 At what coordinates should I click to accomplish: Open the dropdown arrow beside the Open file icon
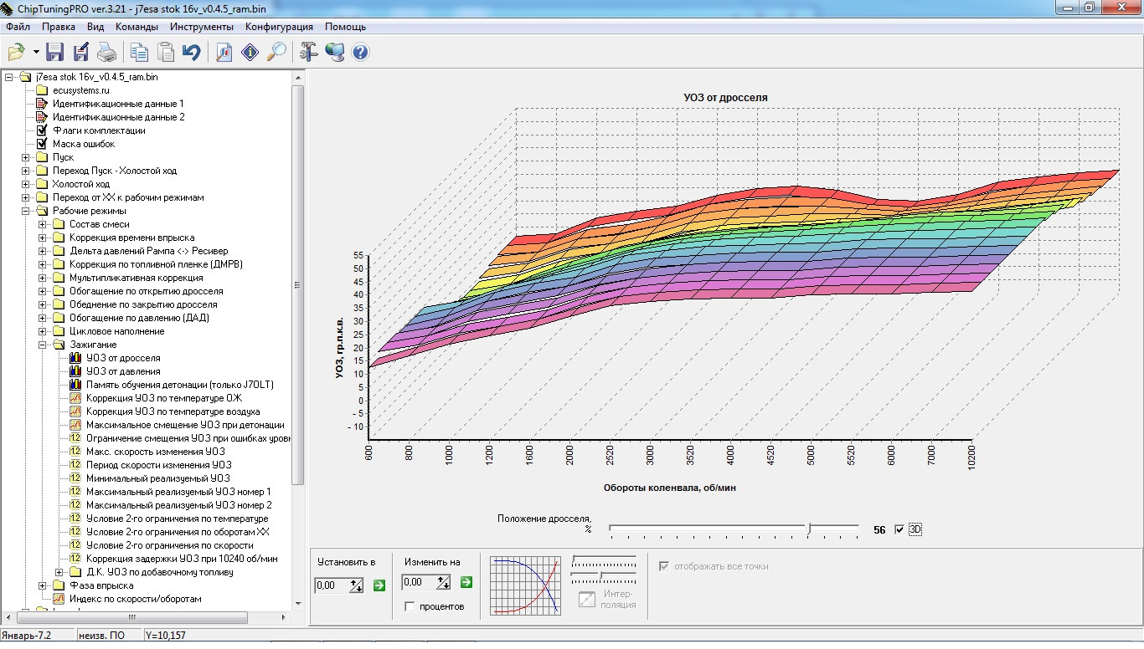tap(36, 53)
